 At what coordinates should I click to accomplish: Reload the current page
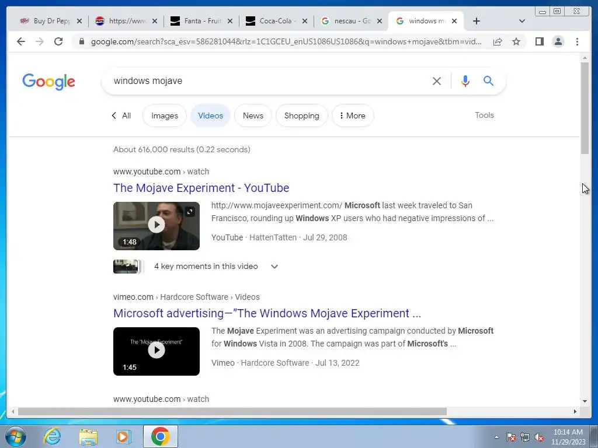(58, 41)
